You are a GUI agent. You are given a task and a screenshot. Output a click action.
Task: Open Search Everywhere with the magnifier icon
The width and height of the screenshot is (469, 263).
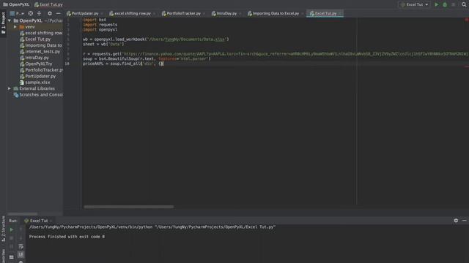pyautogui.click(x=464, y=4)
